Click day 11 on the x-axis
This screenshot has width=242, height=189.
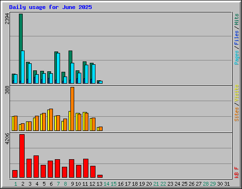[85, 184]
